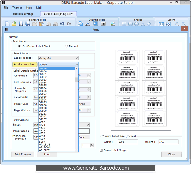
Task: Select the Rectangle shape tool
Action: click(124, 24)
